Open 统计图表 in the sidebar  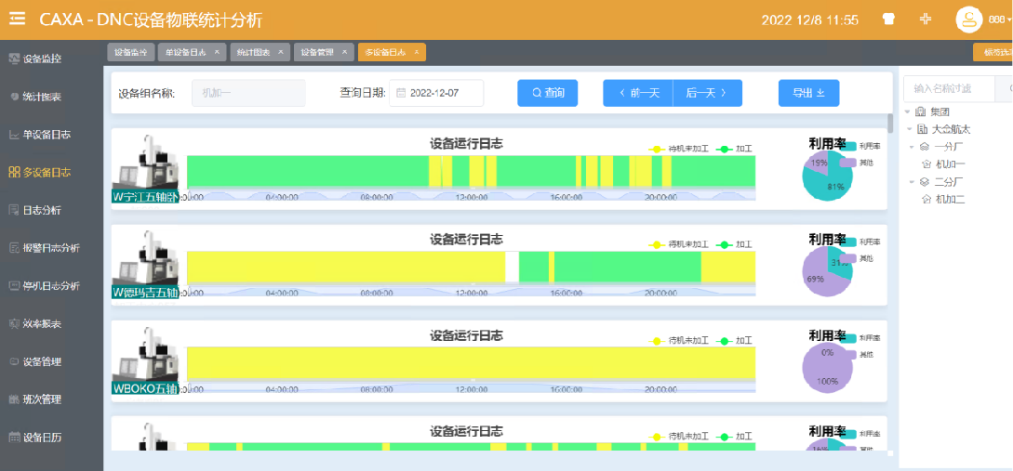[x=43, y=97]
